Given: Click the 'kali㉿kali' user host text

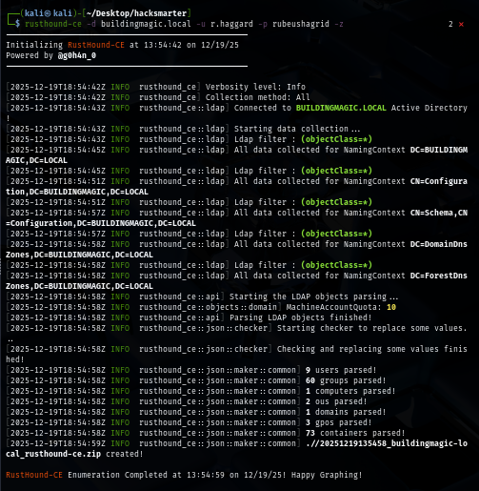Looking at the screenshot, I should 49,13.
